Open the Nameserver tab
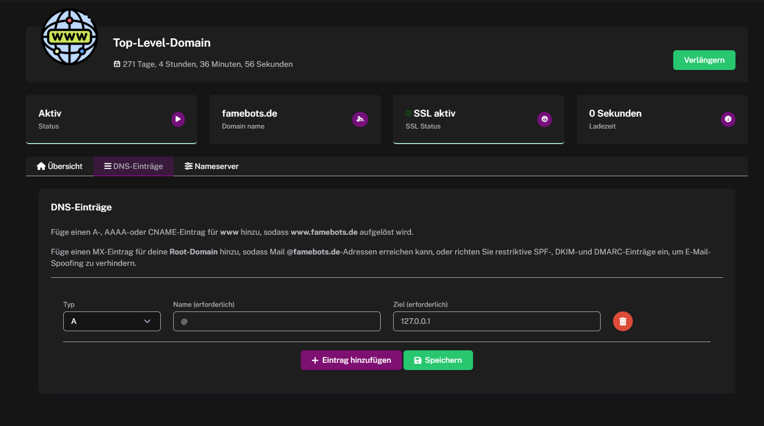This screenshot has height=426, width=764. (x=212, y=166)
